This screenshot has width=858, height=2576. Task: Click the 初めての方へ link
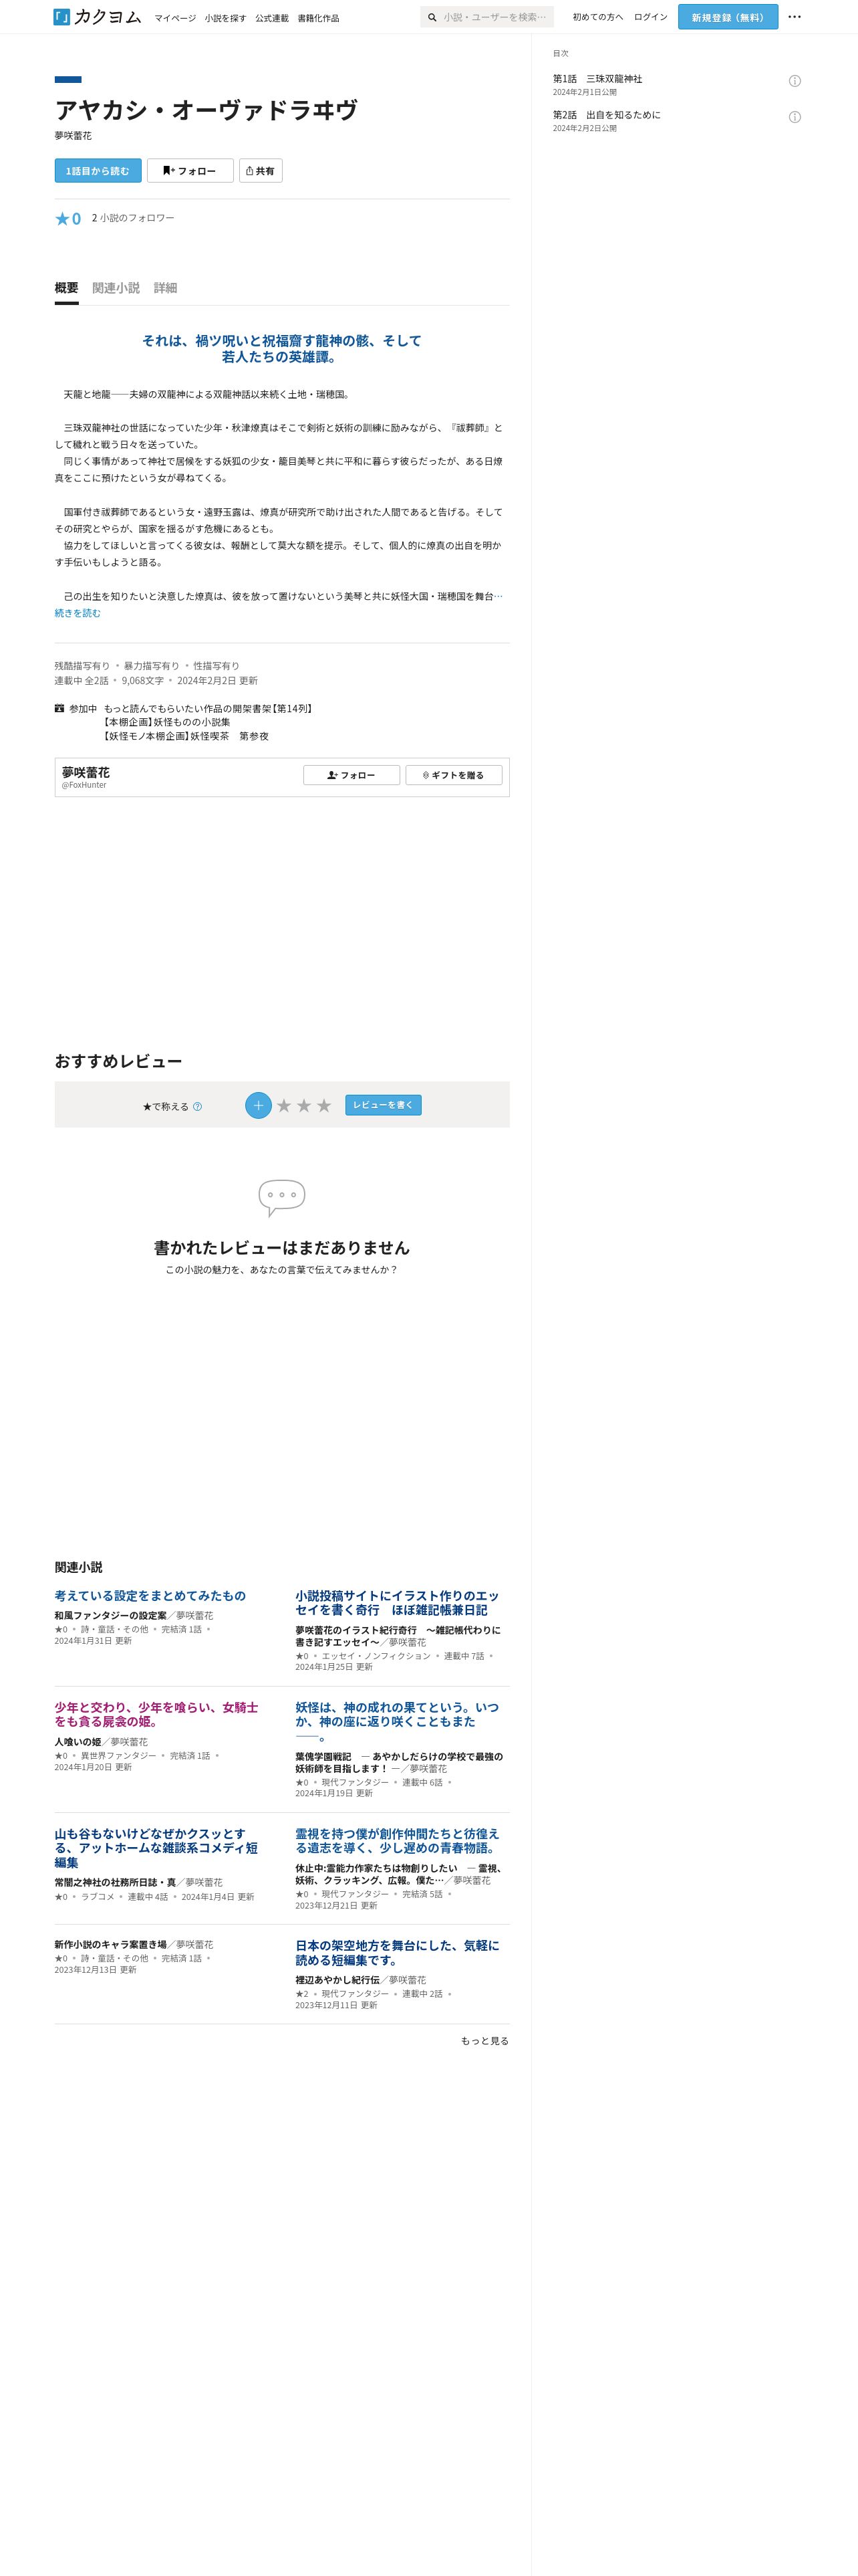(597, 17)
